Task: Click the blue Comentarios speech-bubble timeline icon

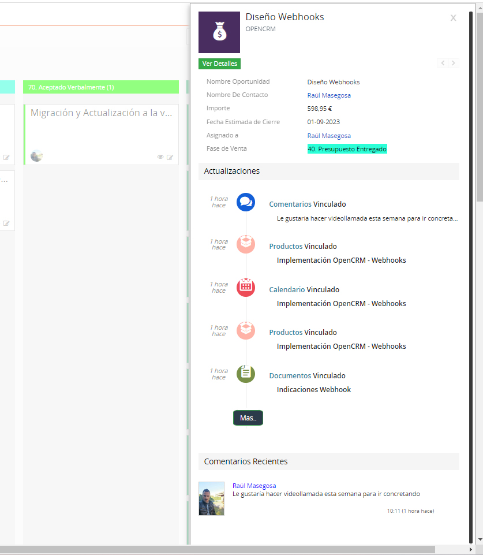Action: tap(246, 202)
